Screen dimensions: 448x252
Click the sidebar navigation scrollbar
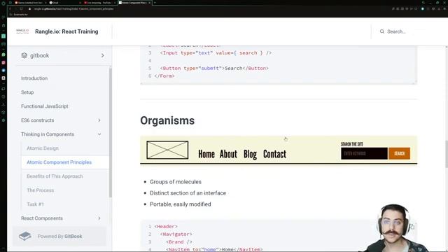111,132
